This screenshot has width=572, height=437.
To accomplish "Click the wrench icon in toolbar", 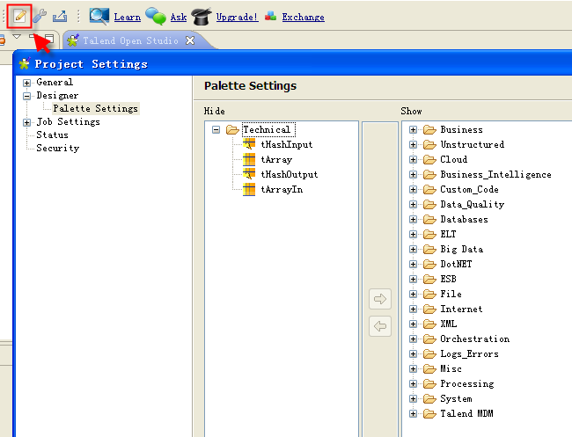I will pyautogui.click(x=40, y=16).
